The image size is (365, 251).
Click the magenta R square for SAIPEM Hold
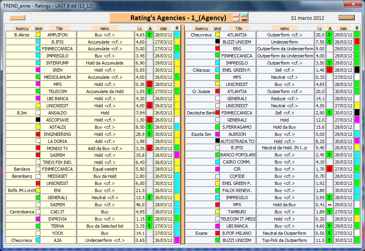coord(177,155)
